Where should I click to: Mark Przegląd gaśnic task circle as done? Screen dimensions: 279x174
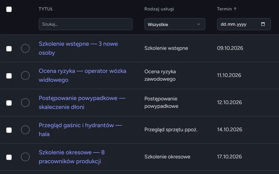pyautogui.click(x=25, y=130)
